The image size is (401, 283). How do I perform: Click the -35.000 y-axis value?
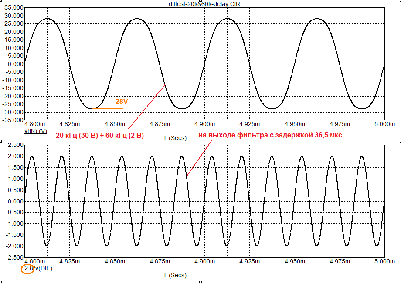pos(13,120)
